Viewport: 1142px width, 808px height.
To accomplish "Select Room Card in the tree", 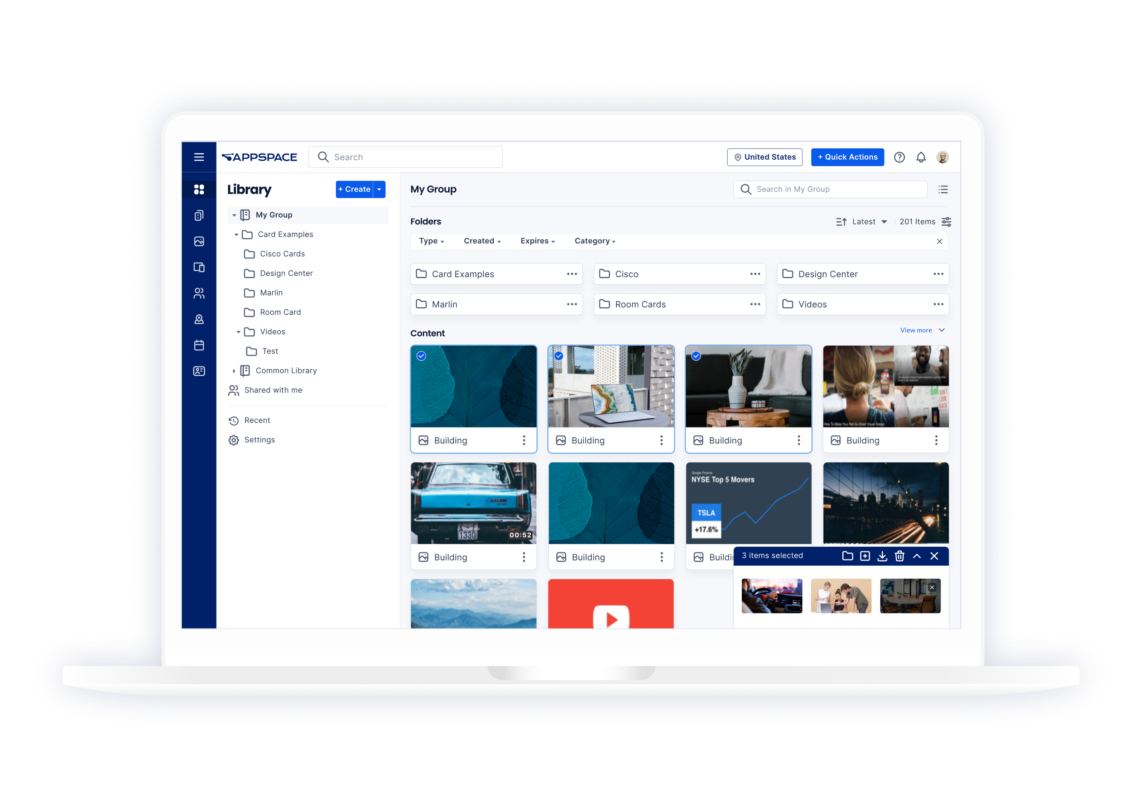I will (x=280, y=312).
